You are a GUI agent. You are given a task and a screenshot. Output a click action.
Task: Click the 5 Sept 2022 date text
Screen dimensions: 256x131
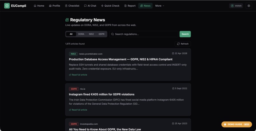click(181, 88)
